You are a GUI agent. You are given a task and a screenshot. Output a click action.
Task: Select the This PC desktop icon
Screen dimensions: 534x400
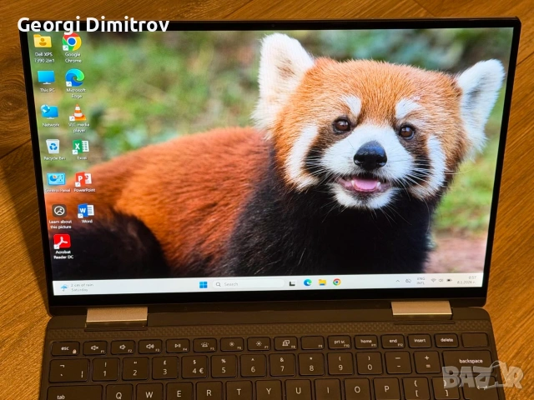coord(47,82)
